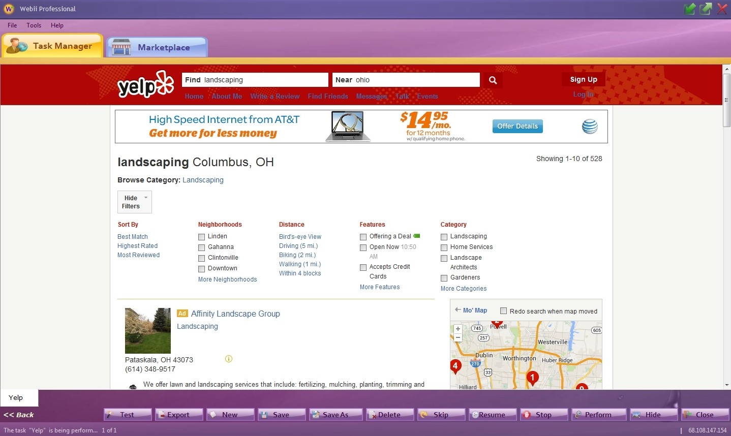The image size is (731, 436).
Task: Check the Gardeners category
Action: [444, 278]
